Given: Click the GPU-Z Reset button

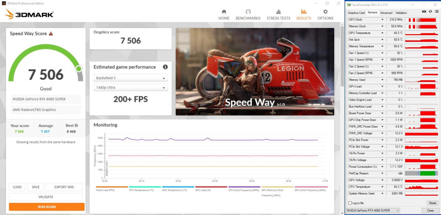Looking at the screenshot, I should coord(433,203).
